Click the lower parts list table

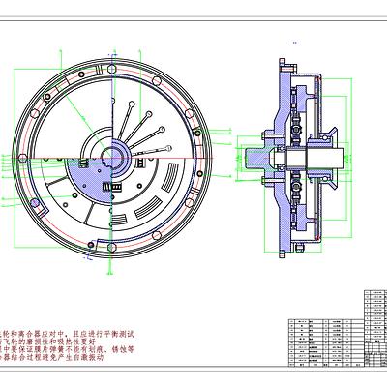(x=326, y=342)
